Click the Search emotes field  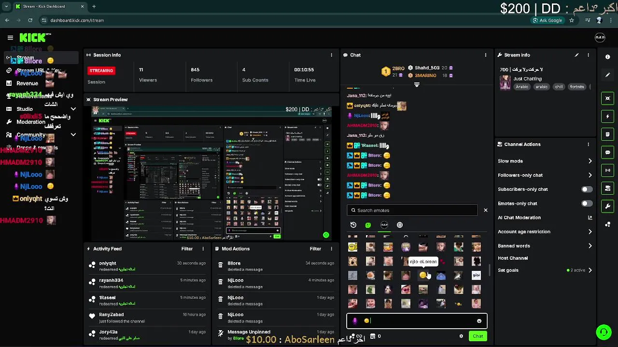click(x=412, y=211)
